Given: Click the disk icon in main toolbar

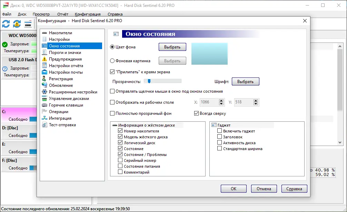Looking at the screenshot, I should [28, 24].
